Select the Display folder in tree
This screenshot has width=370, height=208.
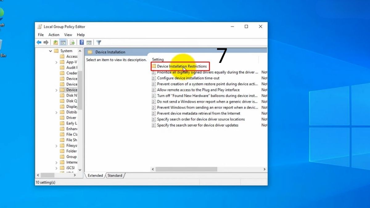pyautogui.click(x=72, y=107)
